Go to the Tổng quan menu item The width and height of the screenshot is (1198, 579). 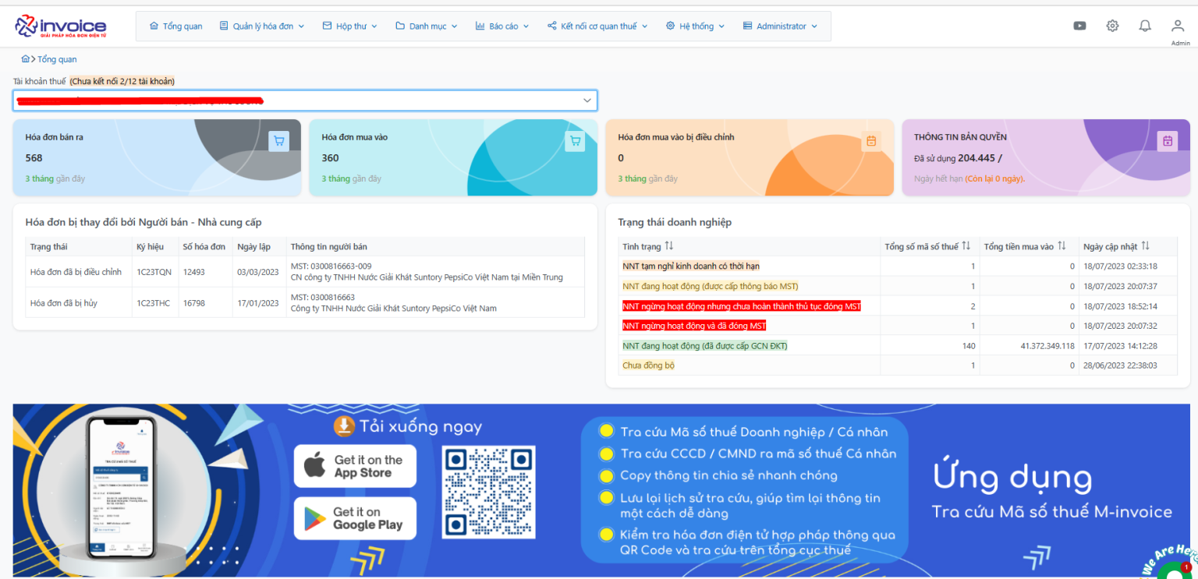(x=175, y=26)
